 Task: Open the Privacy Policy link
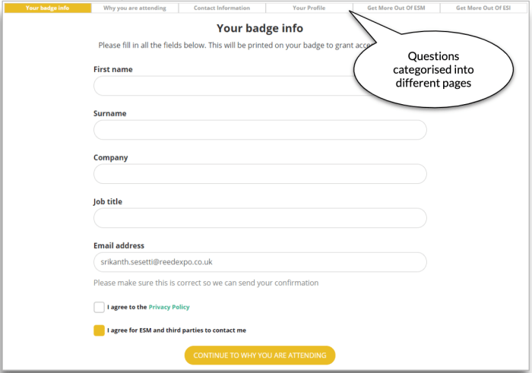click(x=169, y=308)
